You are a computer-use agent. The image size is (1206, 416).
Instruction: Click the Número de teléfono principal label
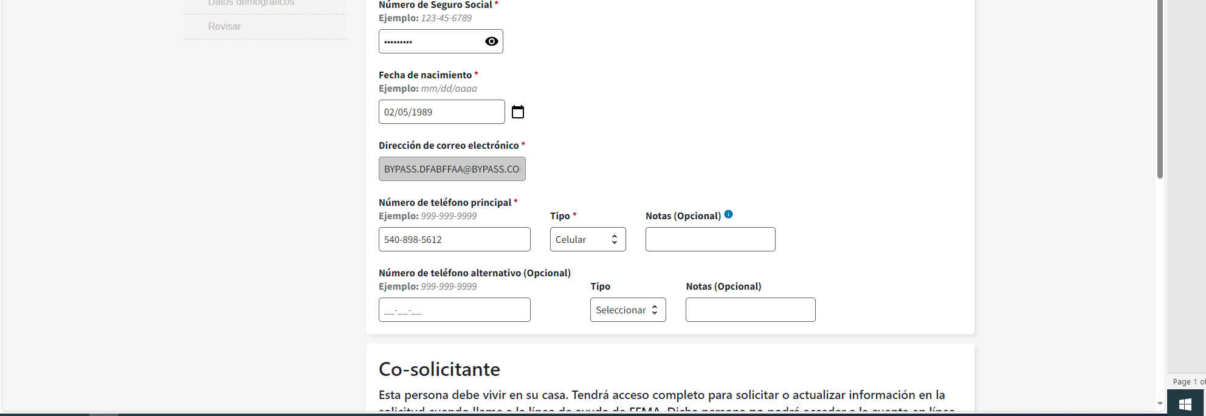click(444, 202)
